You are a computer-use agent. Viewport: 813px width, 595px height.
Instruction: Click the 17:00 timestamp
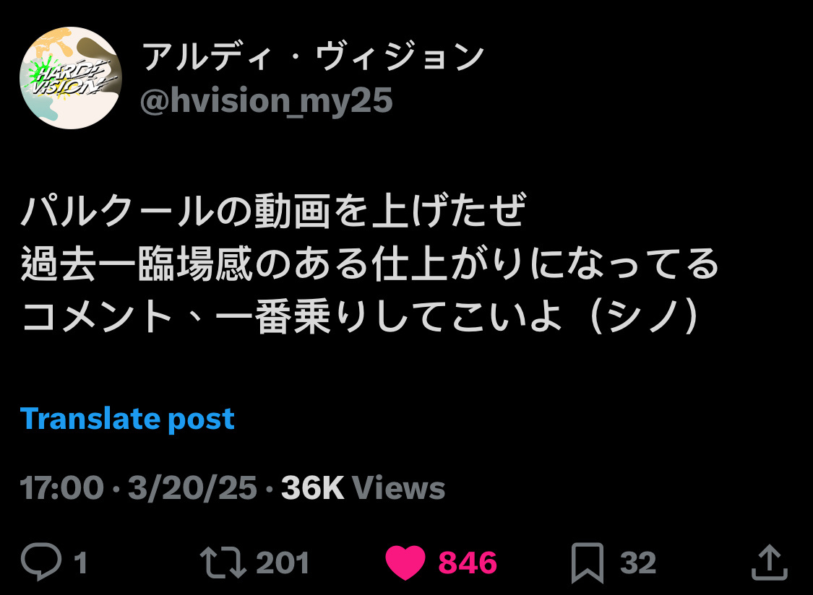point(61,487)
